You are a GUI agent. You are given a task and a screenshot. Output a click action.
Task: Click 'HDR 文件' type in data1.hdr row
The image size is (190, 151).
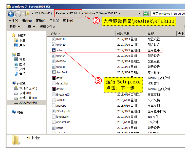click(x=154, y=83)
